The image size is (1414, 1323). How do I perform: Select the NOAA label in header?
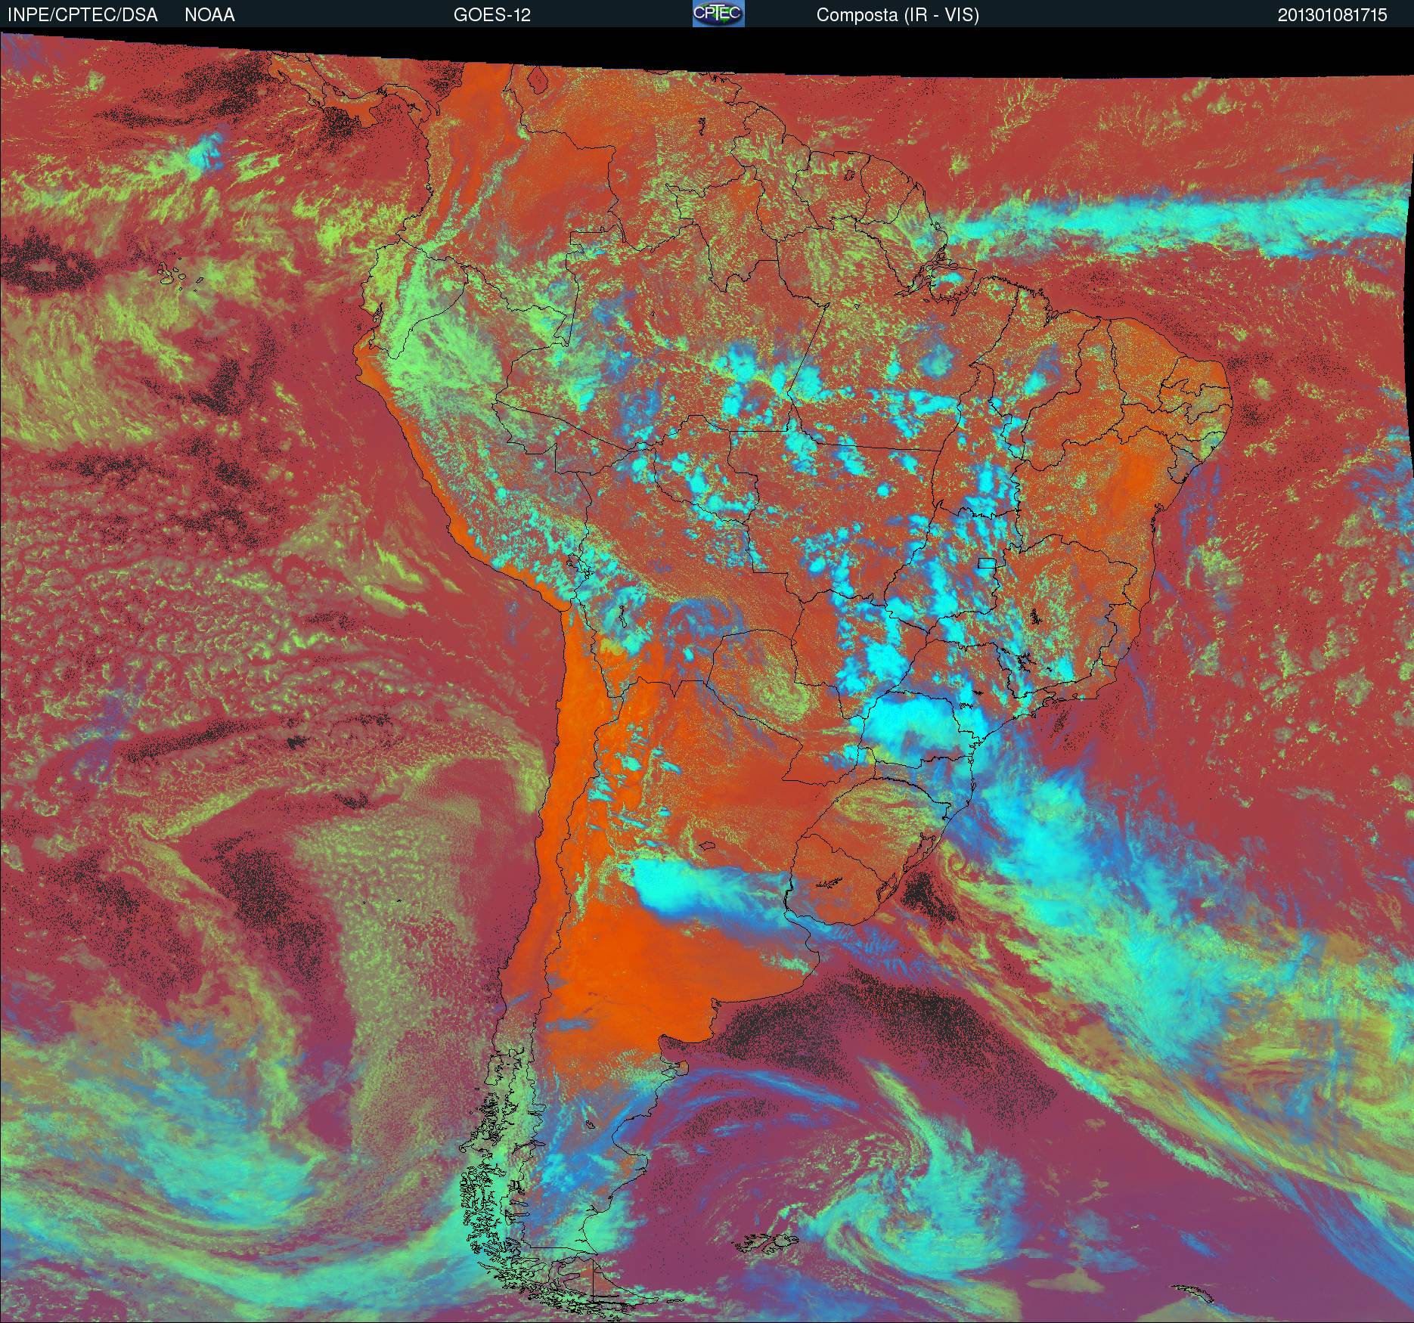click(x=209, y=15)
